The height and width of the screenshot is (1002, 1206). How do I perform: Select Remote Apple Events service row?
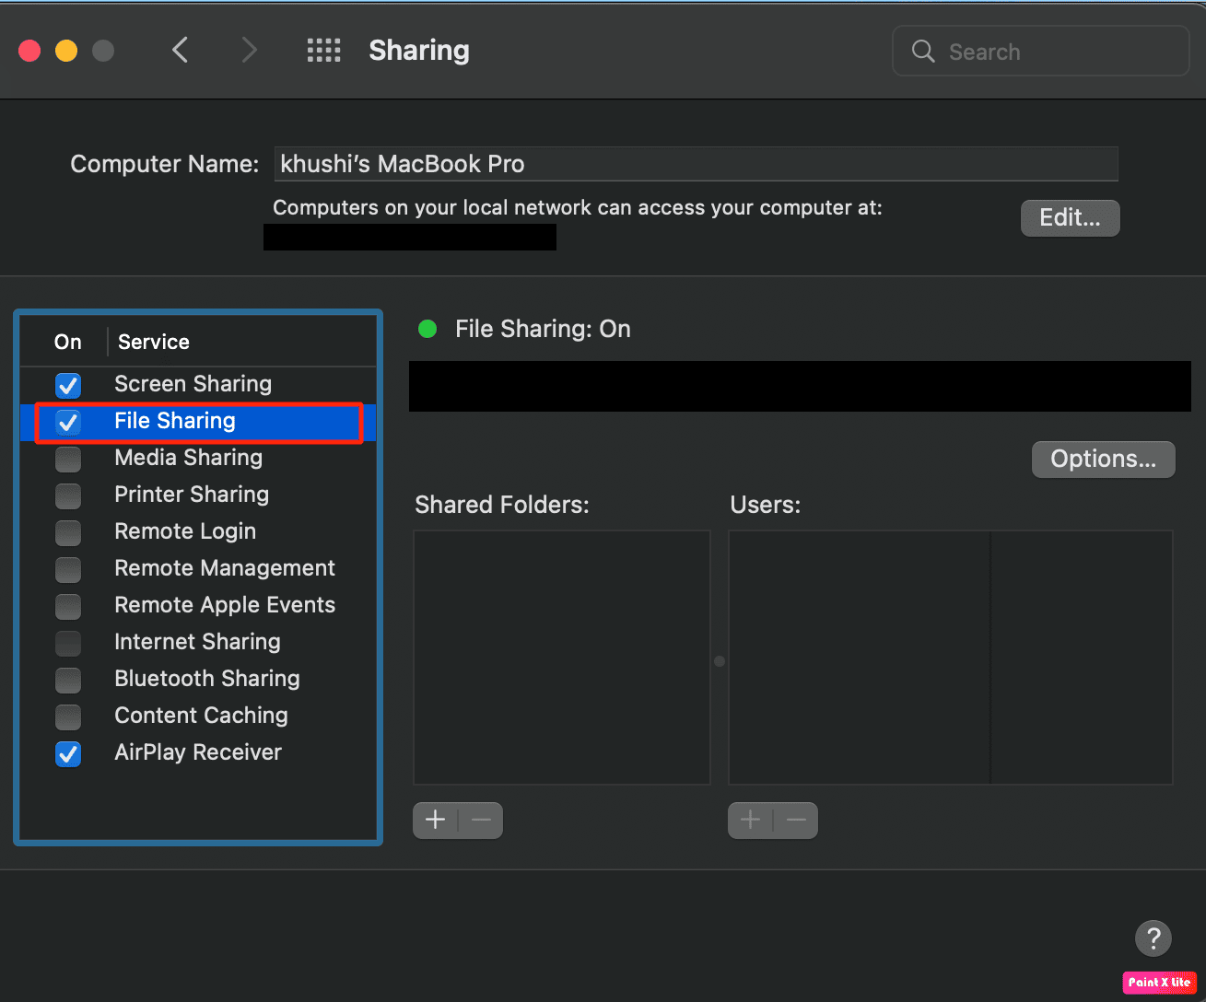[198, 605]
